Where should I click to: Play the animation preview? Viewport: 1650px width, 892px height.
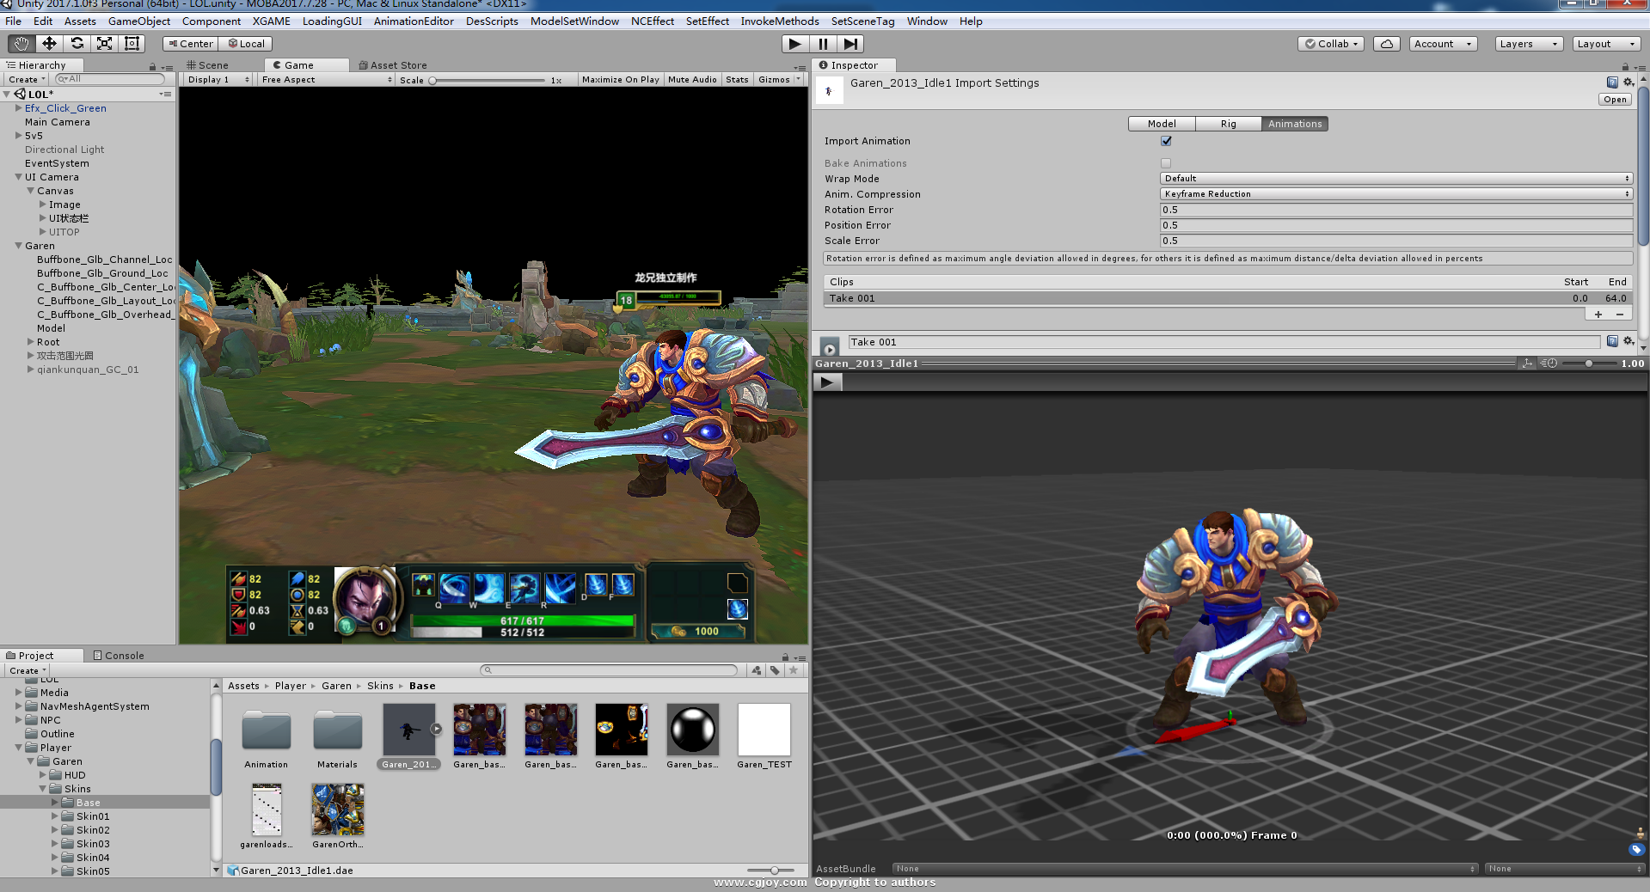tap(827, 382)
